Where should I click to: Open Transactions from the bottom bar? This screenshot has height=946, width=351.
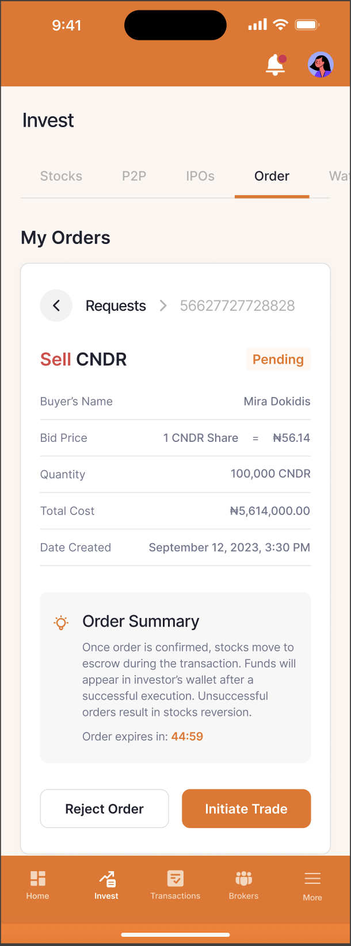(x=175, y=879)
